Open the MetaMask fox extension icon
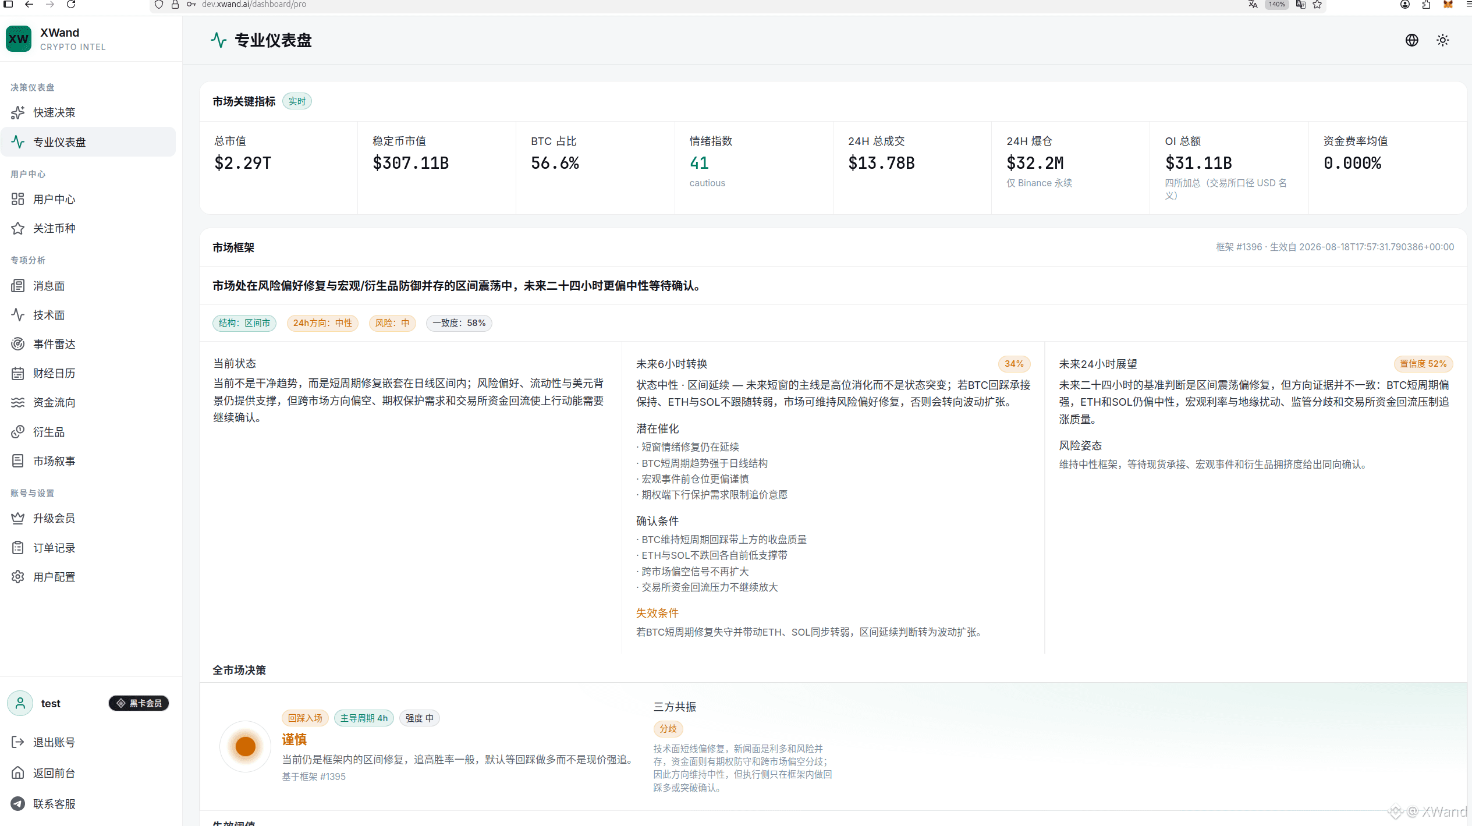1472x826 pixels. point(1448,5)
